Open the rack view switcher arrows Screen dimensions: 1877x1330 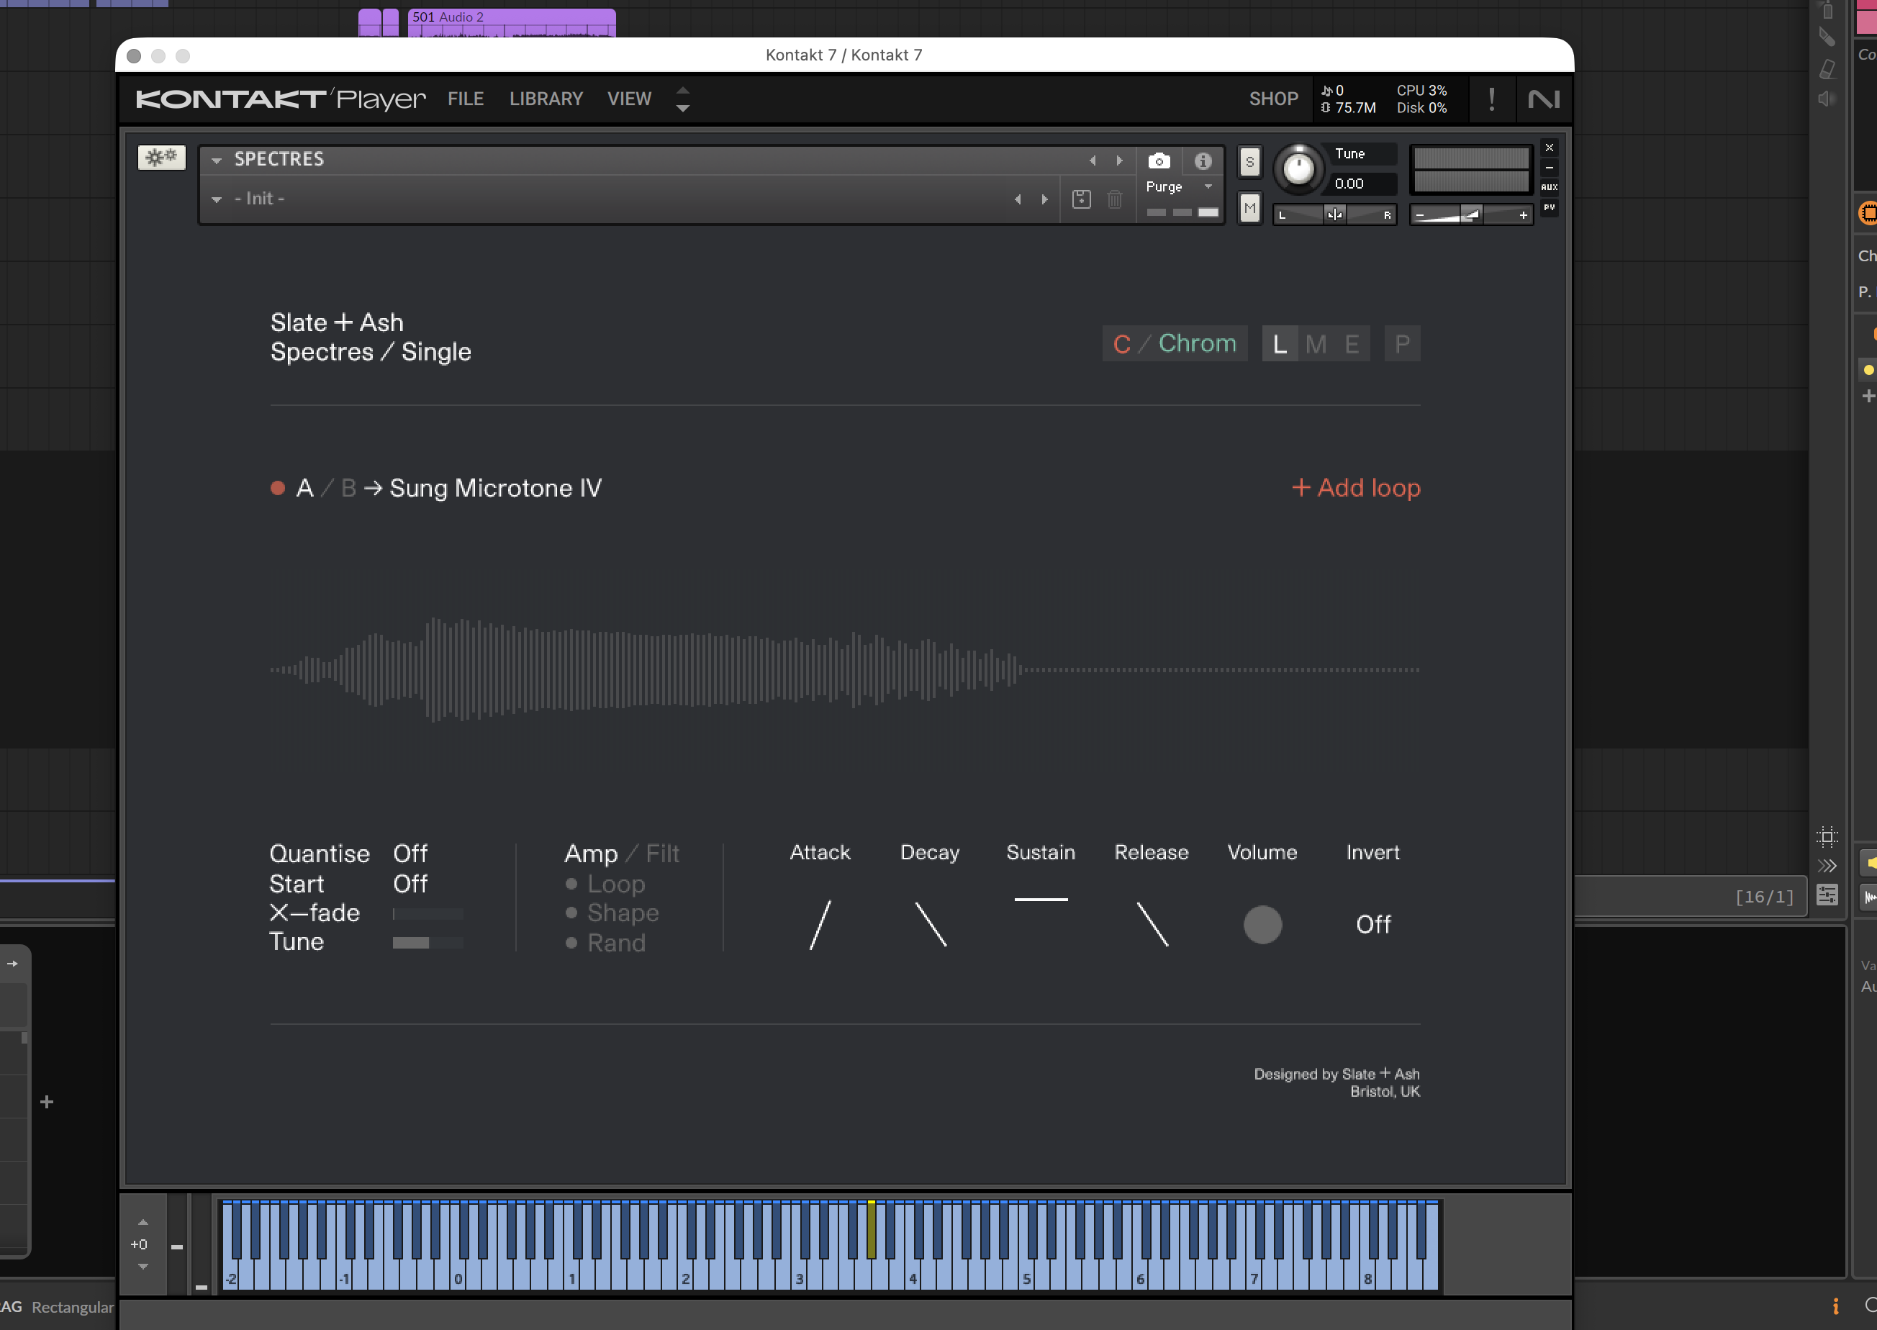(x=682, y=99)
